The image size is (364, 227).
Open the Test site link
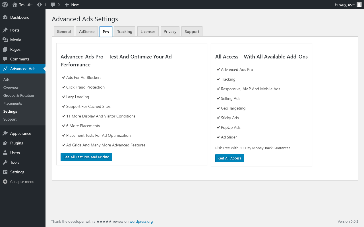(x=26, y=5)
